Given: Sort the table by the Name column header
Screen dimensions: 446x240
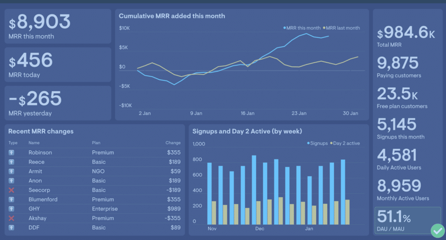Looking at the screenshot, I should click(34, 143).
